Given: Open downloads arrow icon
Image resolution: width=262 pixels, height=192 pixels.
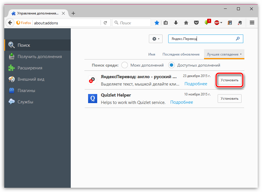Looking at the screenshot, I should click(176, 23).
